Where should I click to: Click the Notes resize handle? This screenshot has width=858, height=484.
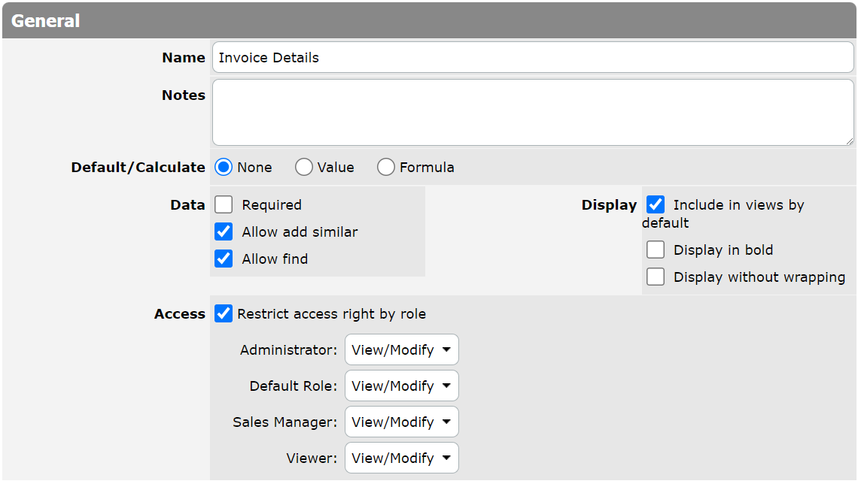tap(849, 141)
